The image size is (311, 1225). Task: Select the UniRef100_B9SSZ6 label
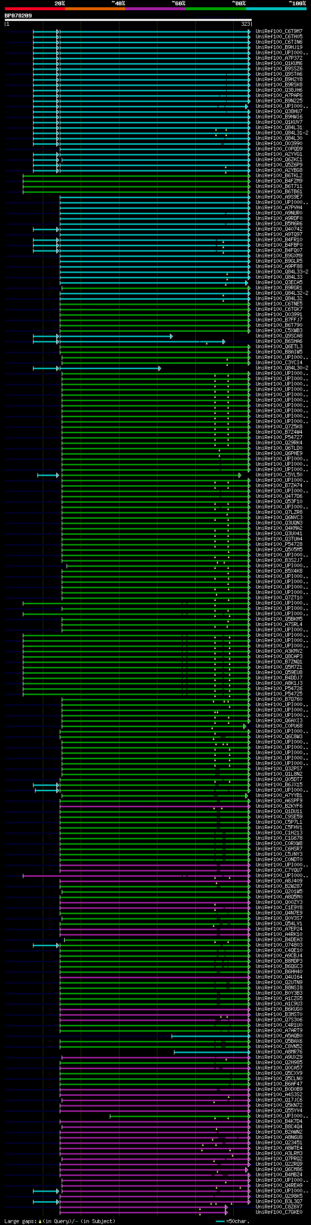click(x=279, y=69)
